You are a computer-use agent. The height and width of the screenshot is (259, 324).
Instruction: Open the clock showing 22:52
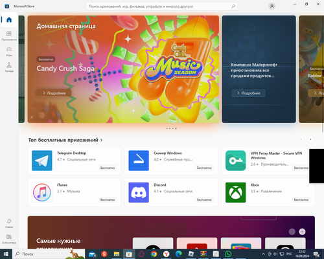coord(302,254)
